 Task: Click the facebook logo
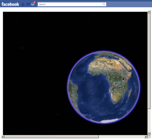pos(10,4)
